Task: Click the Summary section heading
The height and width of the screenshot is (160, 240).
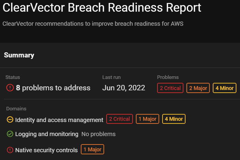Action: point(19,55)
